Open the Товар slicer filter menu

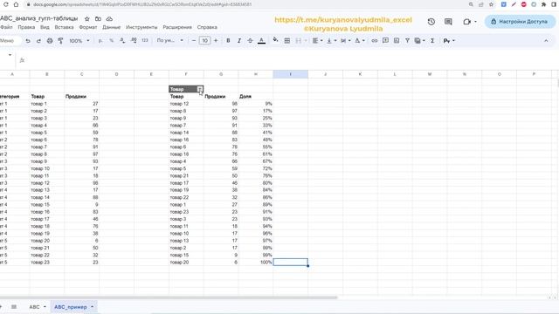pos(200,89)
